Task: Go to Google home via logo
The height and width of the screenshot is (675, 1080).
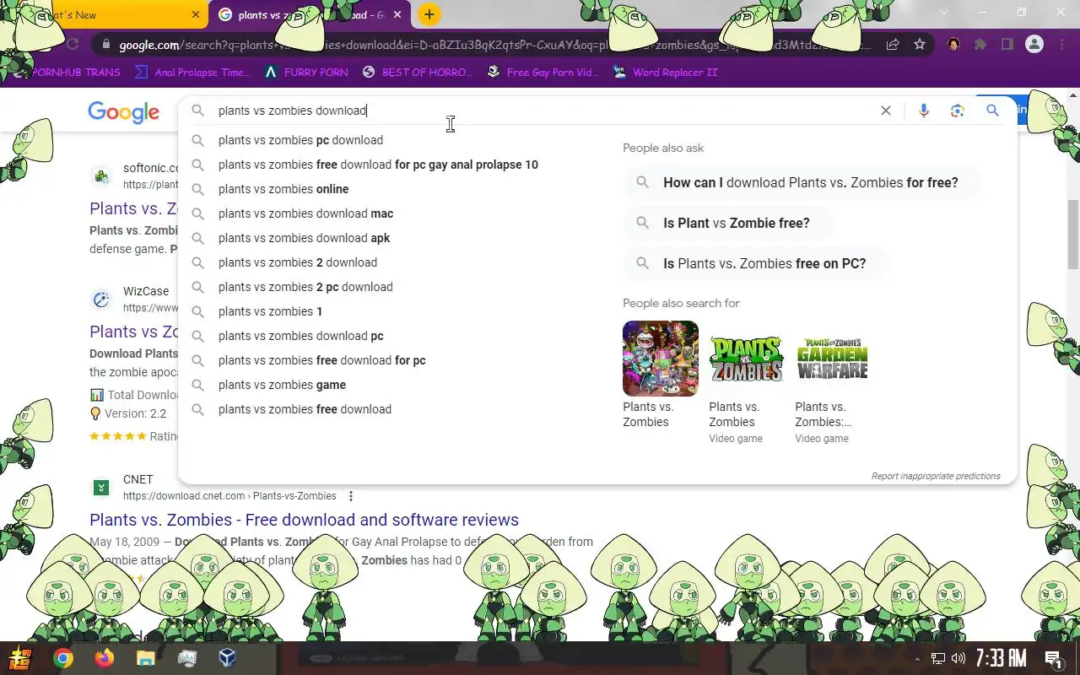Action: [x=123, y=111]
